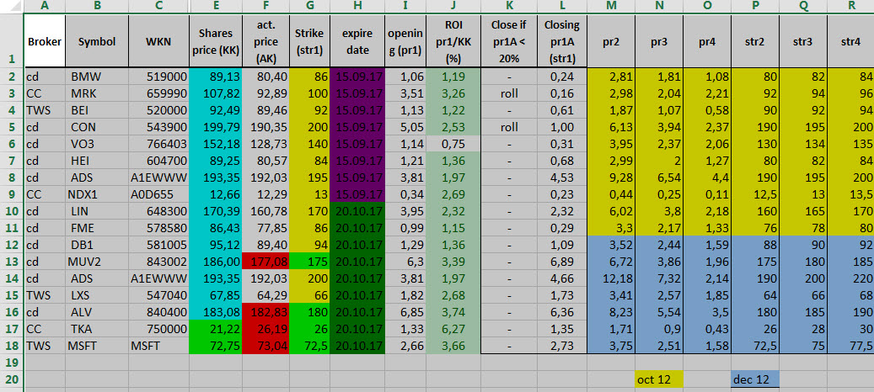Select the CON symbol cell
874x392 pixels.
pos(97,127)
